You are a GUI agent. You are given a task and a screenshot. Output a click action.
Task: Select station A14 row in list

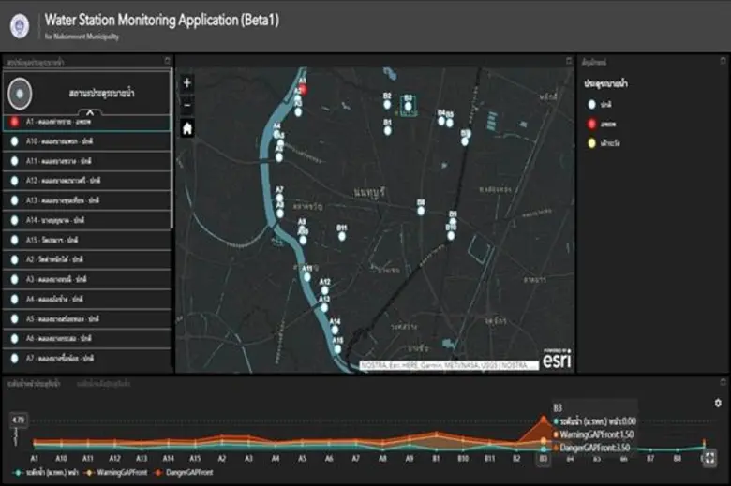pyautogui.click(x=87, y=220)
